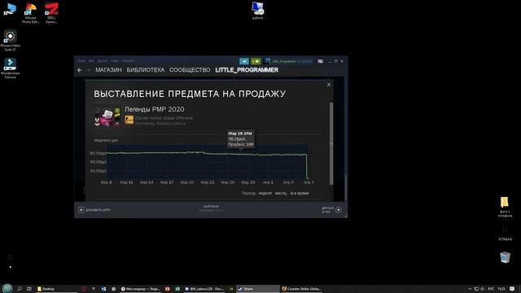
Task: Select the Recycle Bin desktop icon
Action: pyautogui.click(x=505, y=258)
